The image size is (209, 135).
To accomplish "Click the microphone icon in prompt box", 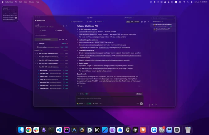I will coord(138,104).
